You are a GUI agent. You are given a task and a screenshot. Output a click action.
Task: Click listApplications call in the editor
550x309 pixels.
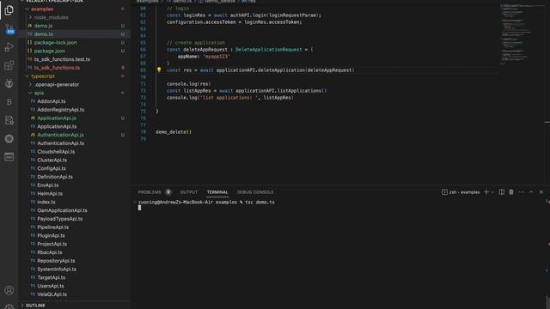(x=299, y=91)
